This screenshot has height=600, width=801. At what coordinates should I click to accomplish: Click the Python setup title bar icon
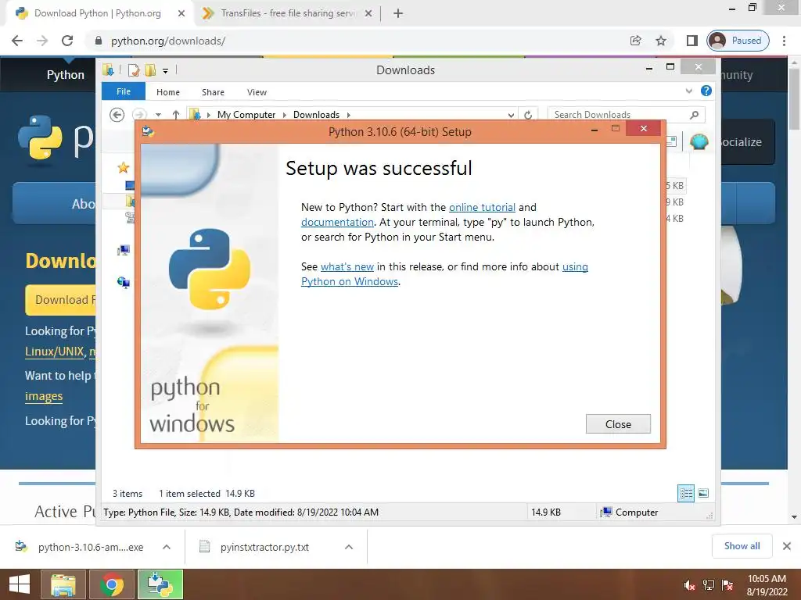point(148,131)
